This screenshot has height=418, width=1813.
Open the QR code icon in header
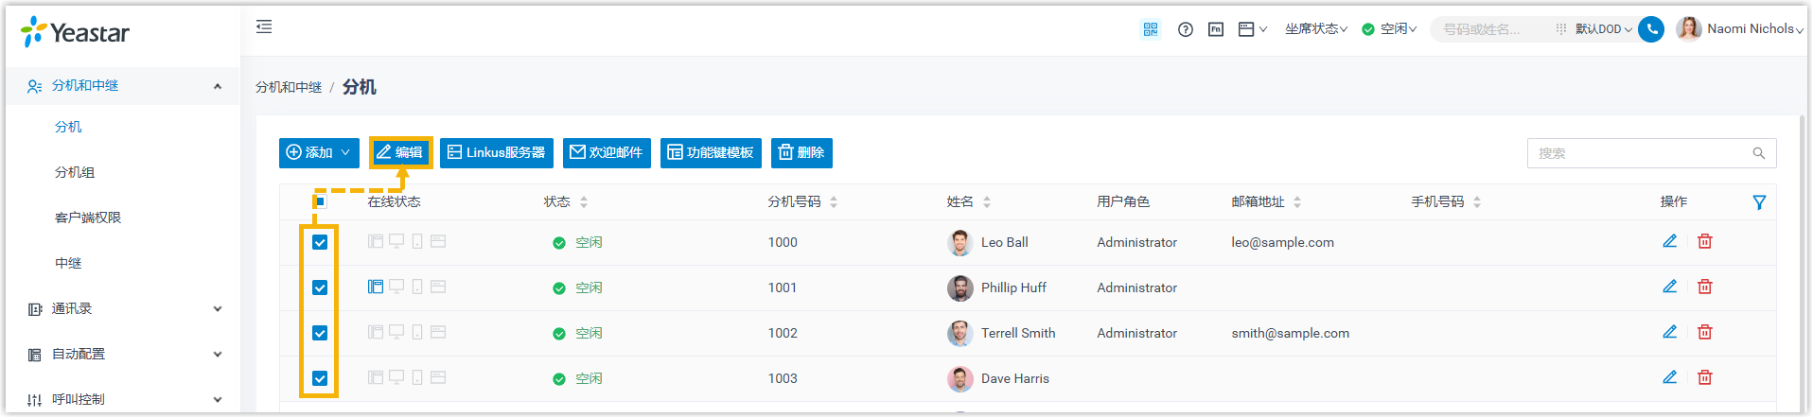1150,29
